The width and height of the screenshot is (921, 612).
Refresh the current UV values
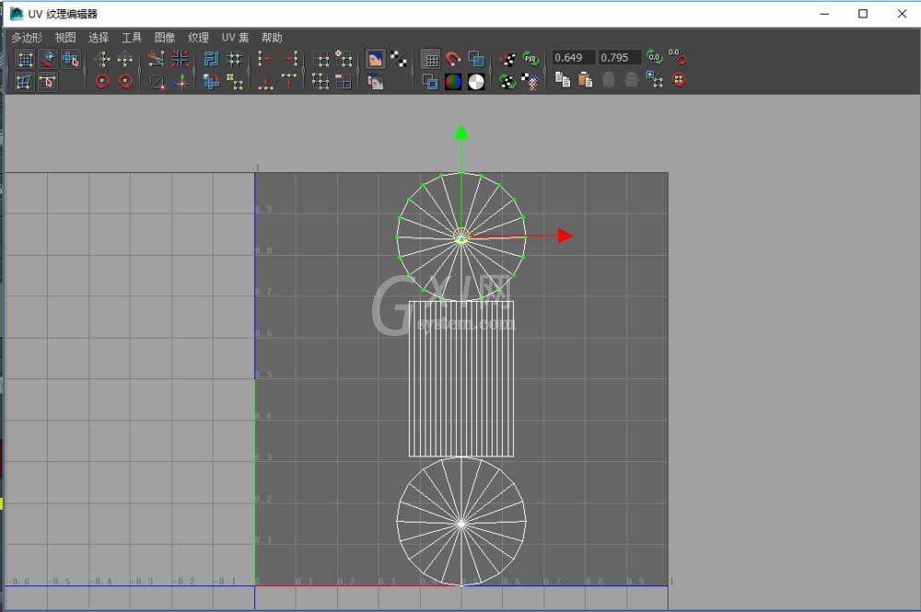tap(654, 57)
